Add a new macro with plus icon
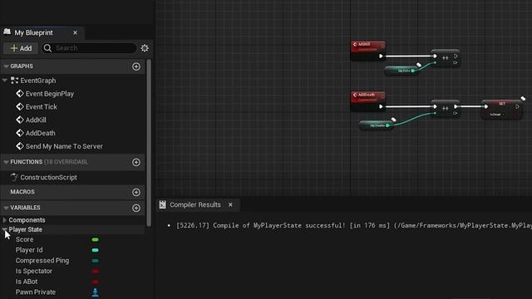This screenshot has width=532, height=299. coord(136,192)
